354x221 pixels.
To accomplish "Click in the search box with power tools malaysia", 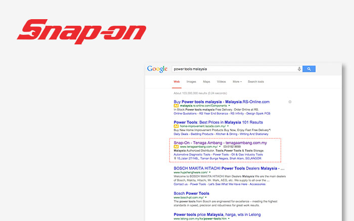I will pyautogui.click(x=233, y=69).
